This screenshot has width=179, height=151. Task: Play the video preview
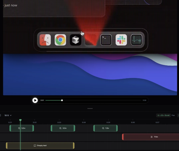tap(35, 100)
